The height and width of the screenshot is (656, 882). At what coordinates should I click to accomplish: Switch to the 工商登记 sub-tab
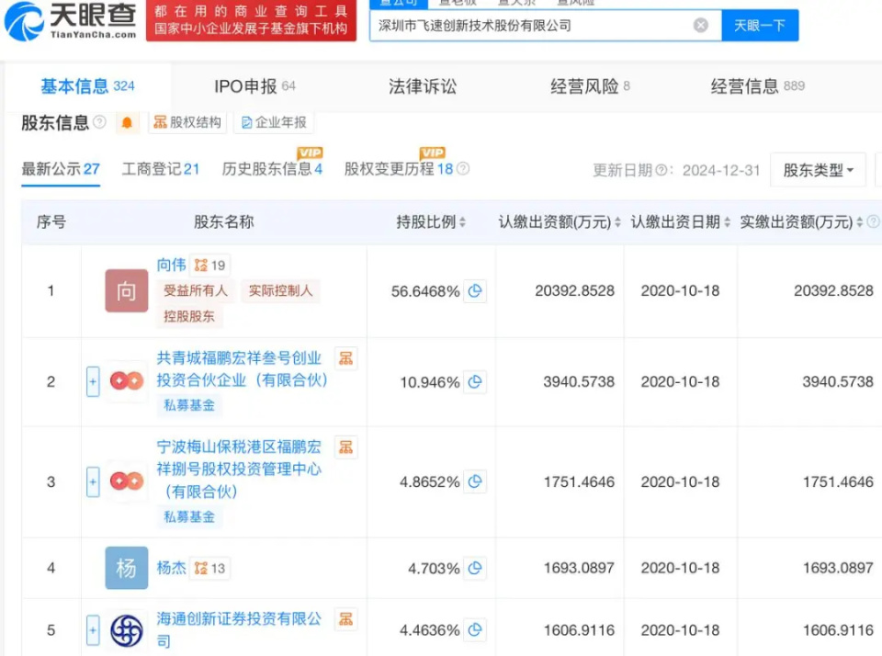[160, 169]
